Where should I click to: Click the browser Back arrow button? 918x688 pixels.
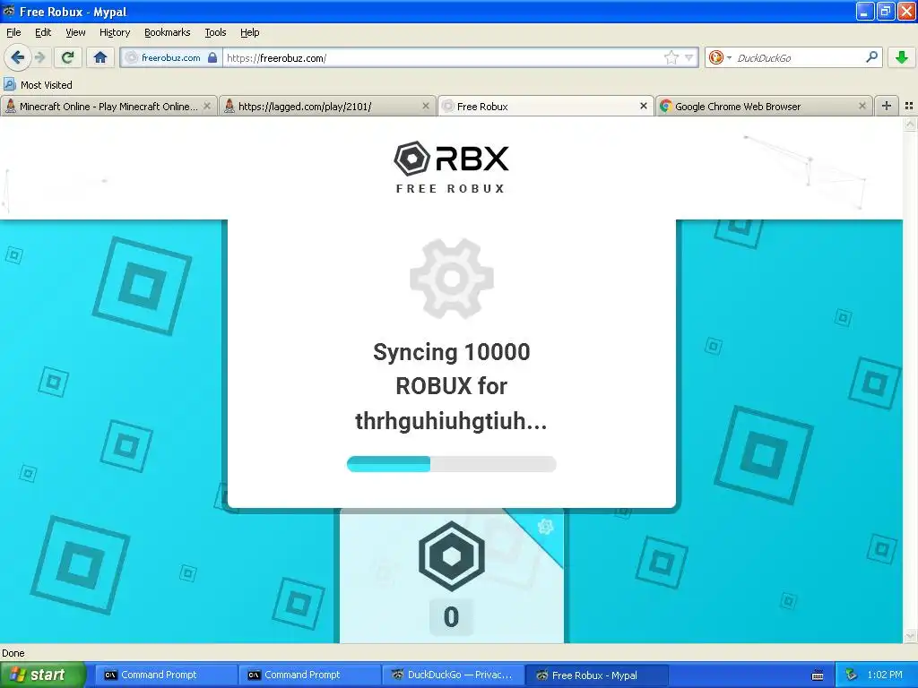click(17, 57)
